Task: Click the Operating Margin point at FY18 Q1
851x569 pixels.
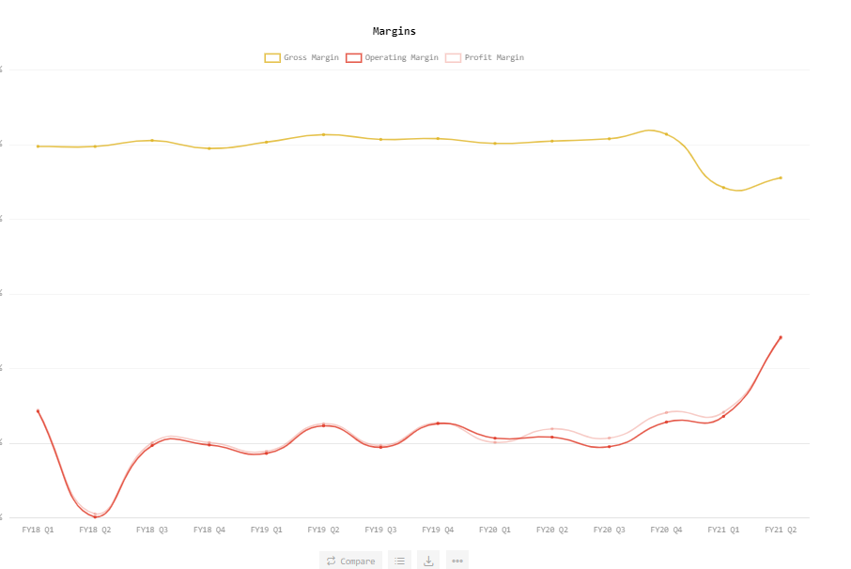Action: click(38, 411)
